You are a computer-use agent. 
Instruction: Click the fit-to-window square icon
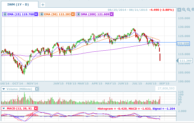(179, 10)
